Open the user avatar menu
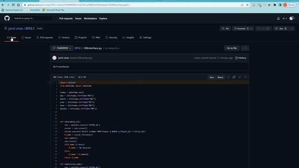 292,19
